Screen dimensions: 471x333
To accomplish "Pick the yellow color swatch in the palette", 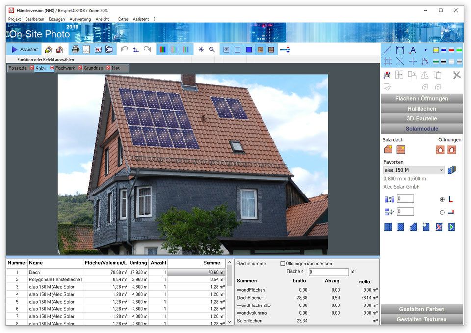I will point(435,50).
